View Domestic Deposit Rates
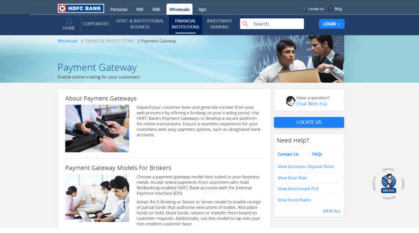Screen dimensions: 419x233 point(306,167)
